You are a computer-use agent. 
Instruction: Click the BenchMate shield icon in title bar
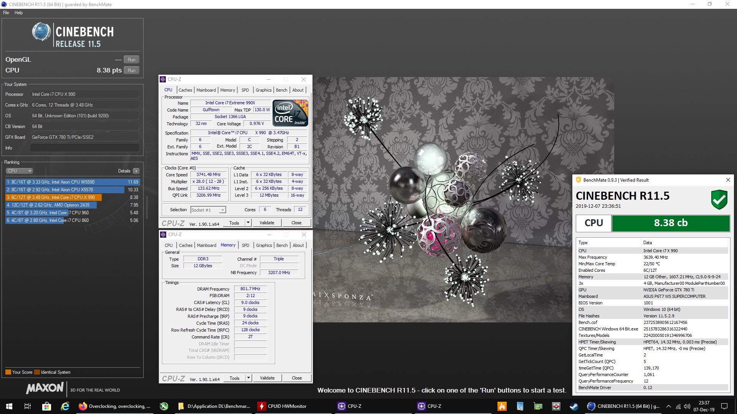pyautogui.click(x=578, y=180)
